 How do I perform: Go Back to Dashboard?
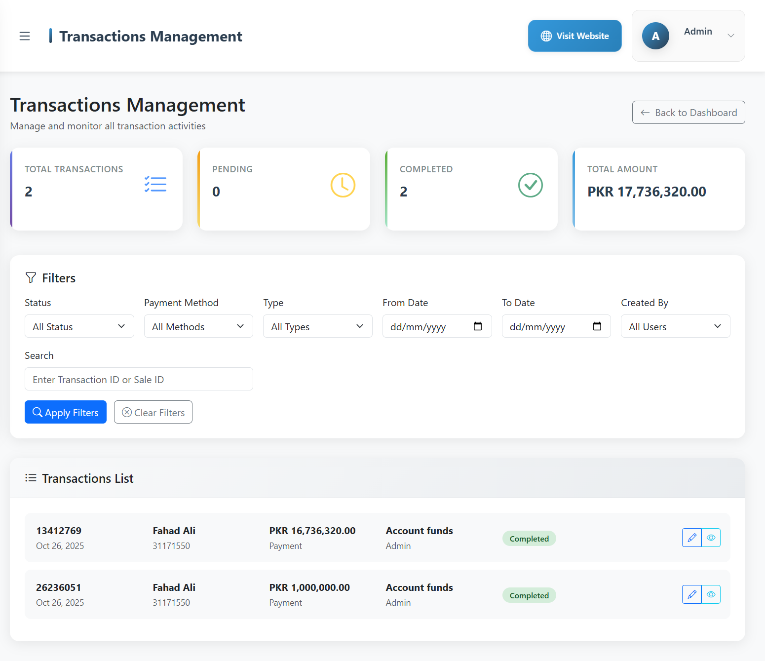point(688,113)
